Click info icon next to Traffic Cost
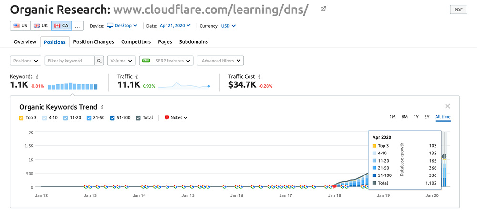 [x=259, y=77]
